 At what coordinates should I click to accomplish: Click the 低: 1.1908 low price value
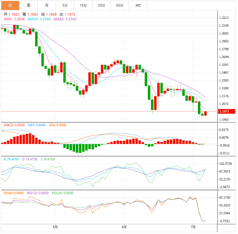click(49, 14)
